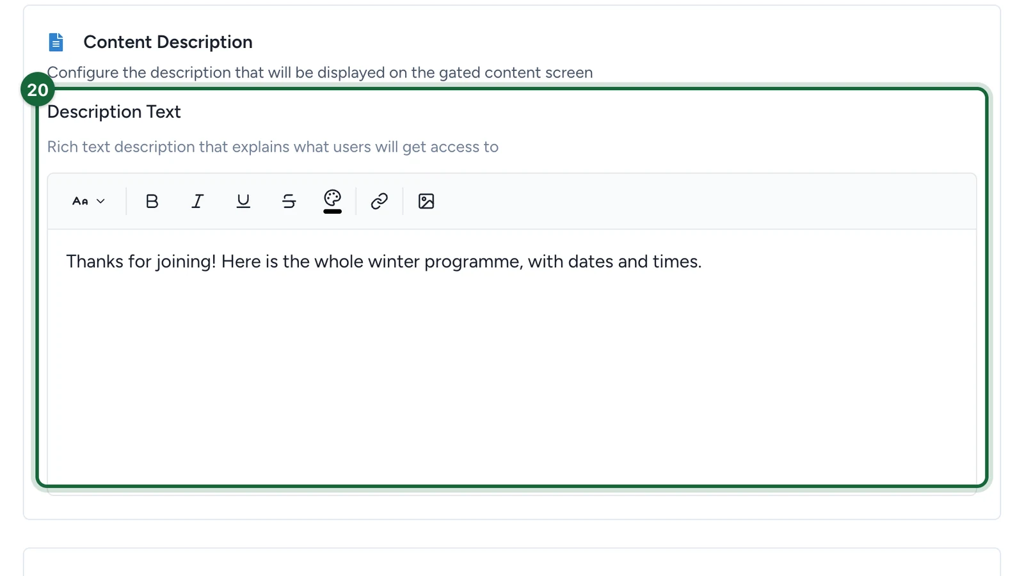Click into the rich text editor body
Screen dimensions: 1024x576
[512, 362]
